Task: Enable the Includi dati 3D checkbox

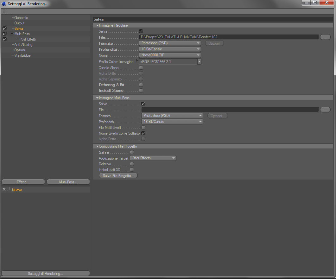Action: coord(132,169)
